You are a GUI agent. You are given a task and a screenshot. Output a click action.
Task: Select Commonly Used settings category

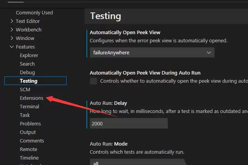(x=34, y=12)
